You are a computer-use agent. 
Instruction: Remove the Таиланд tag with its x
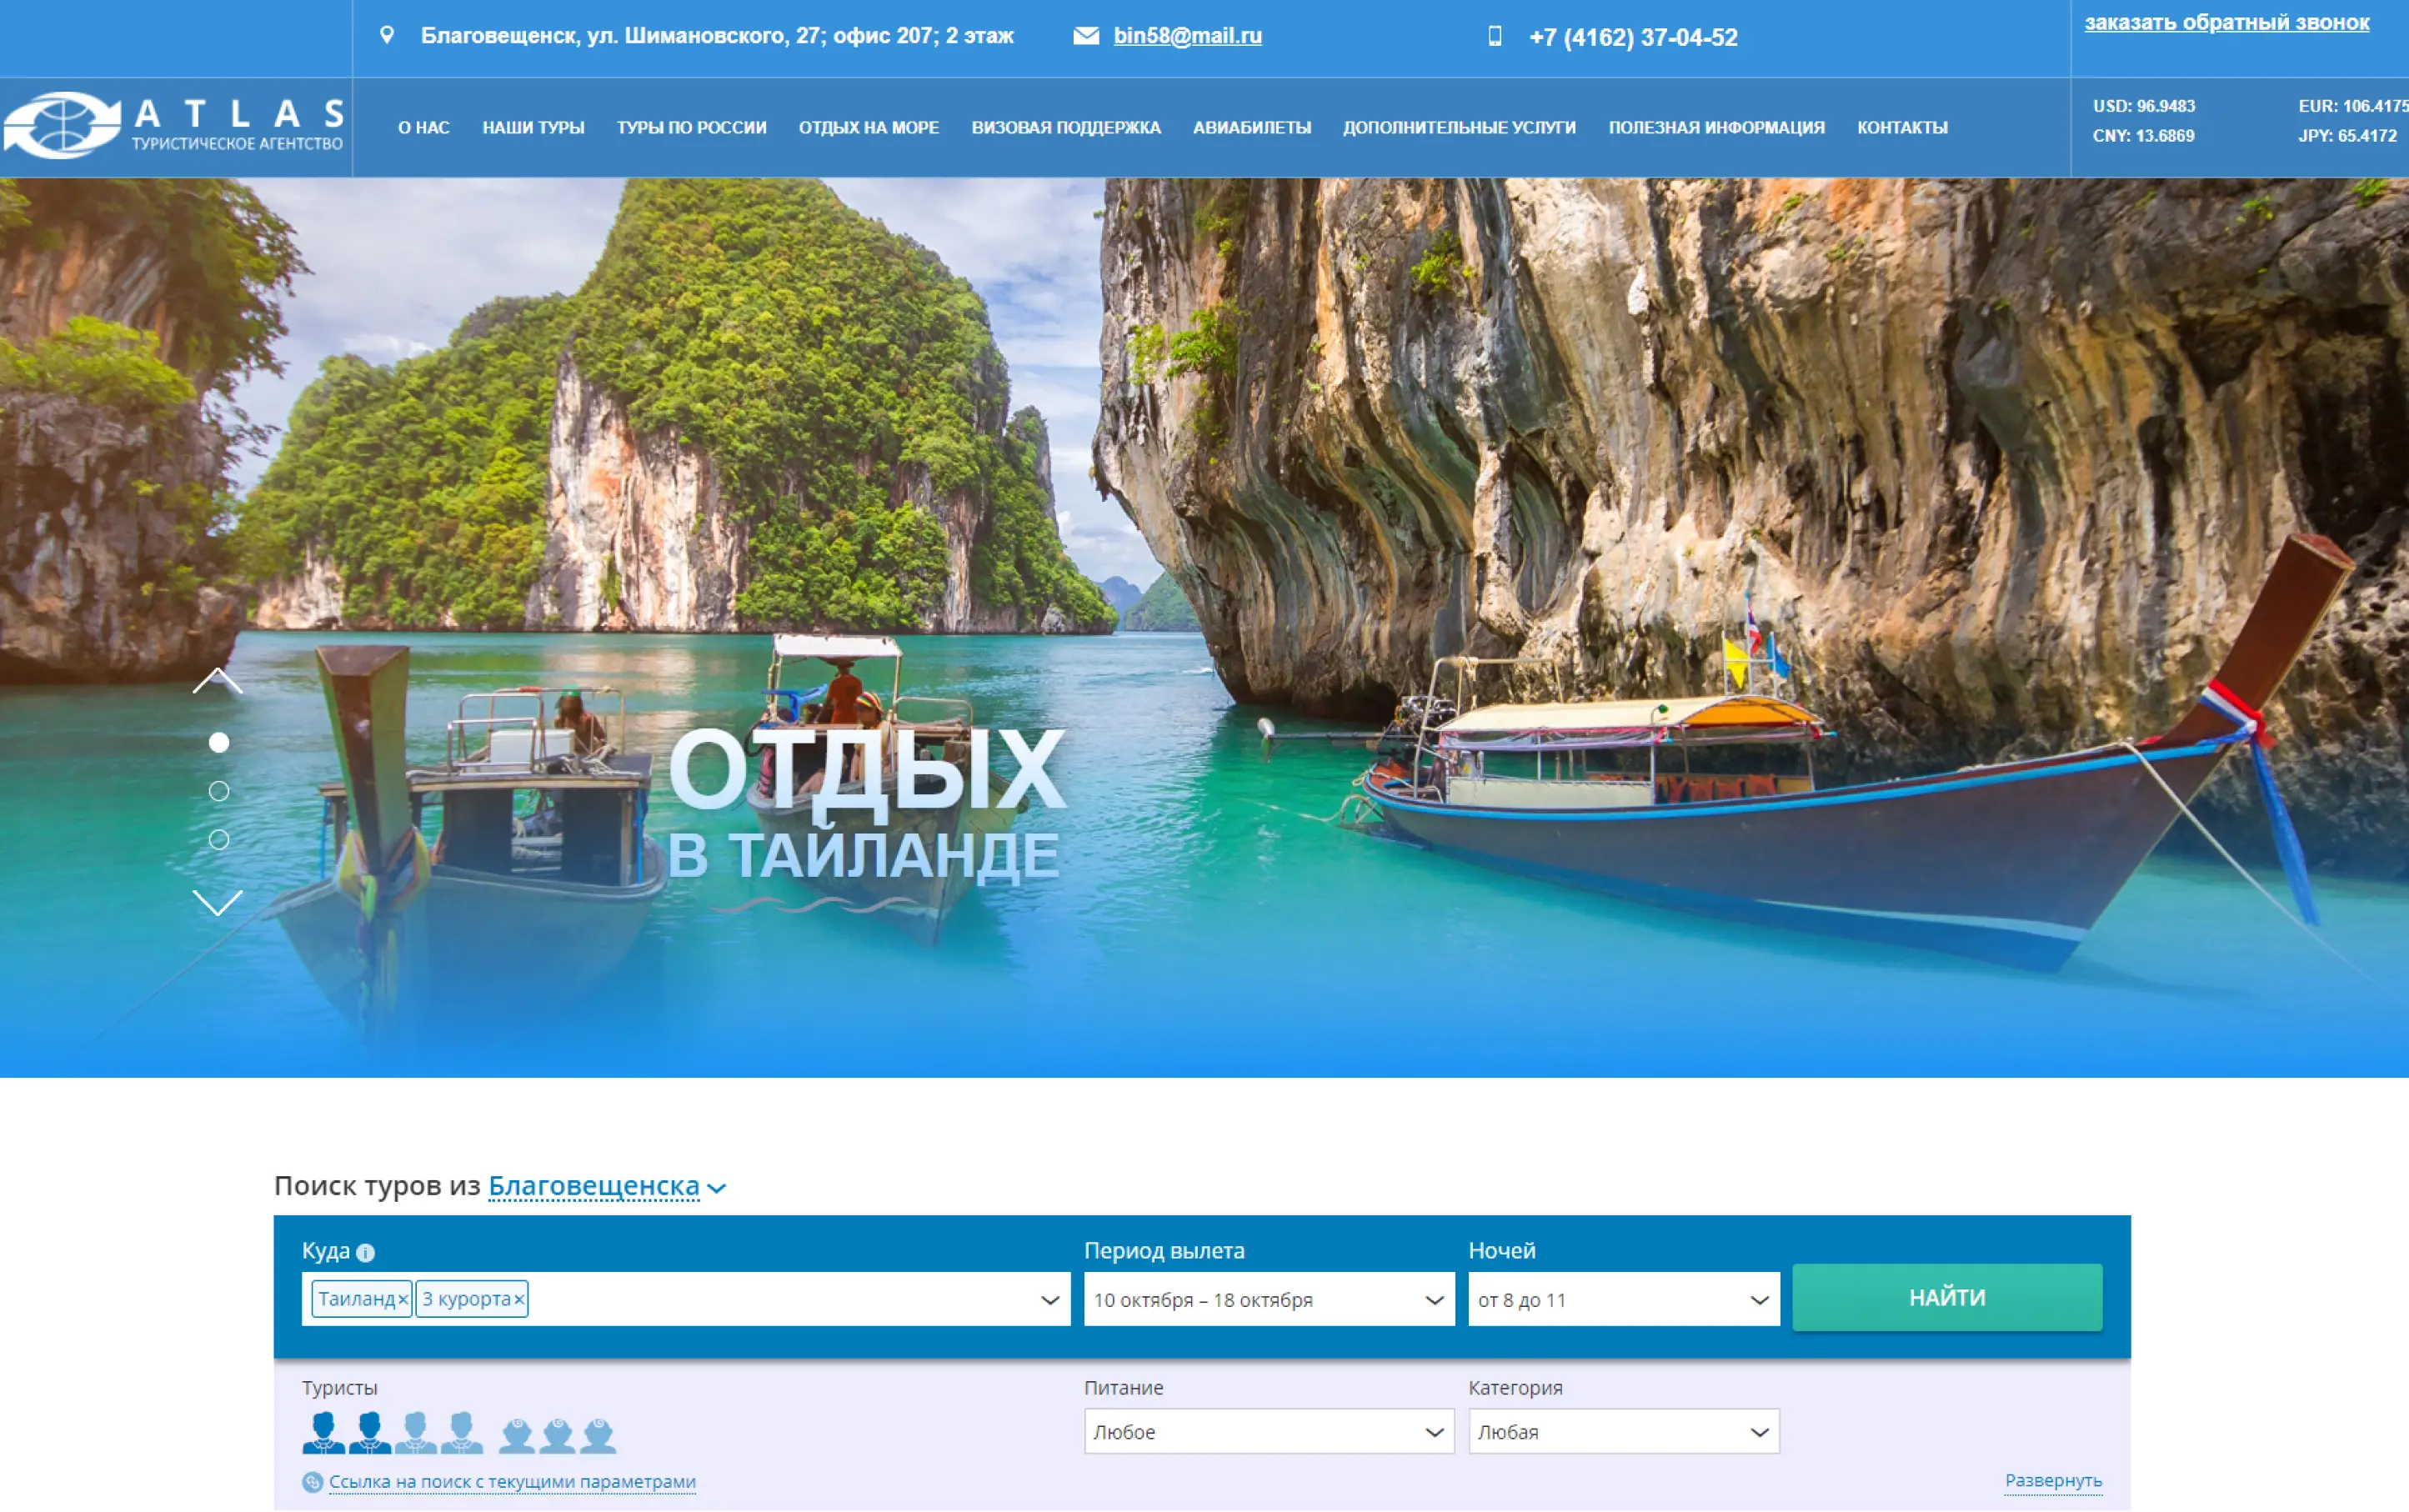[403, 1299]
